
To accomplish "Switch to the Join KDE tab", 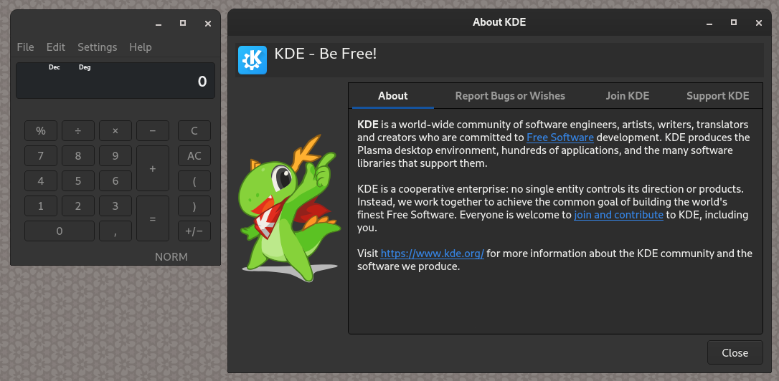I will point(628,96).
